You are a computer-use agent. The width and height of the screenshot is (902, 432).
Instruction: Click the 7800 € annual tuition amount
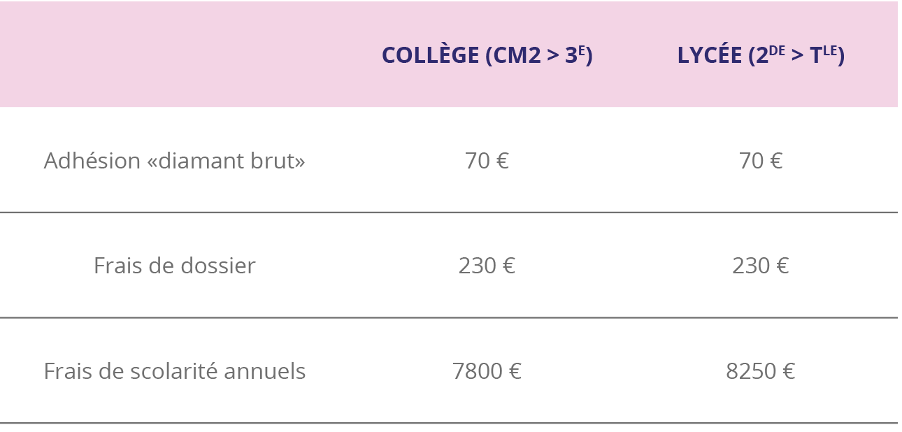click(487, 371)
